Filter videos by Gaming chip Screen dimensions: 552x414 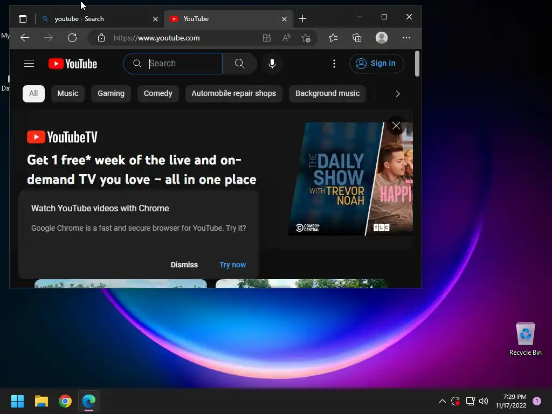(111, 94)
